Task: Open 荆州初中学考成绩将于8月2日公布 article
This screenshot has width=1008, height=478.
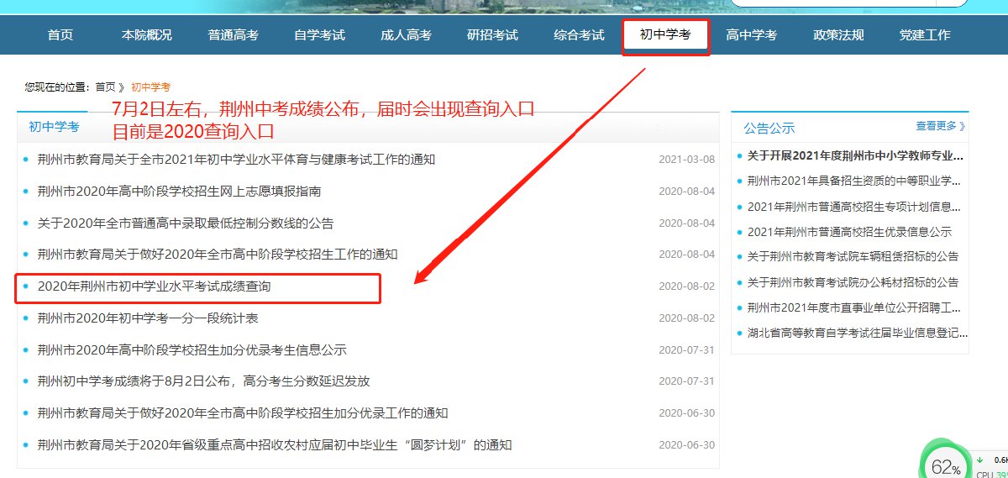Action: point(203,381)
